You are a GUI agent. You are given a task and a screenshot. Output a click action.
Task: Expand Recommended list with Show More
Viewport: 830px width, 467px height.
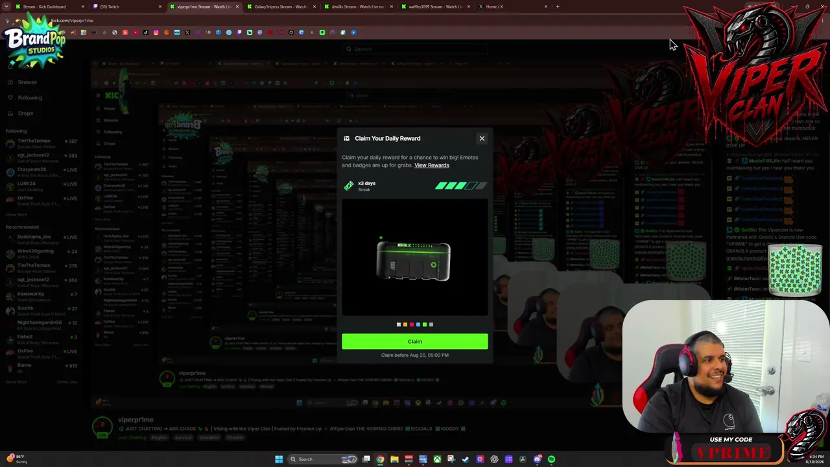coord(16,382)
